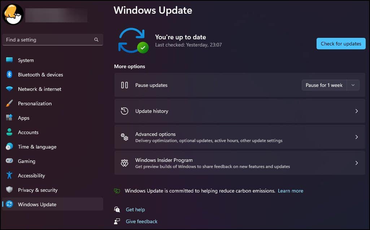
Task: Click the Personalization paintbrush icon
Action: pos(9,103)
